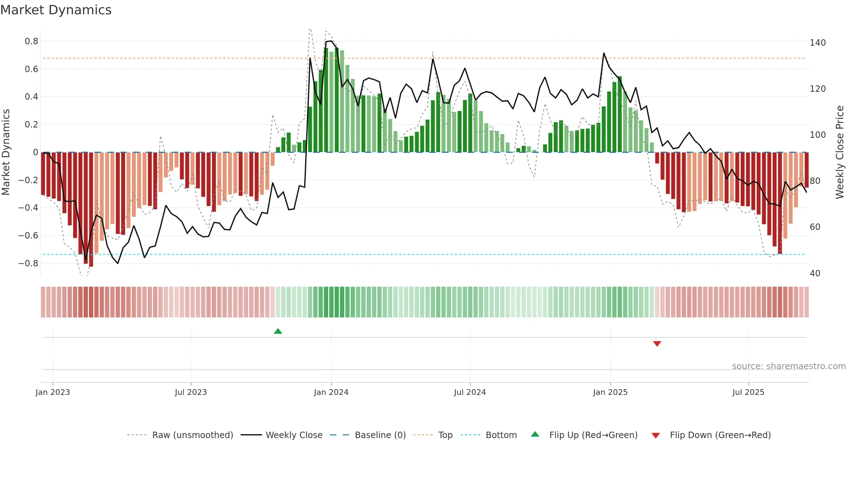The height and width of the screenshot is (482, 858).
Task: Click the −0.6 left axis tick label
Action: [x=28, y=236]
